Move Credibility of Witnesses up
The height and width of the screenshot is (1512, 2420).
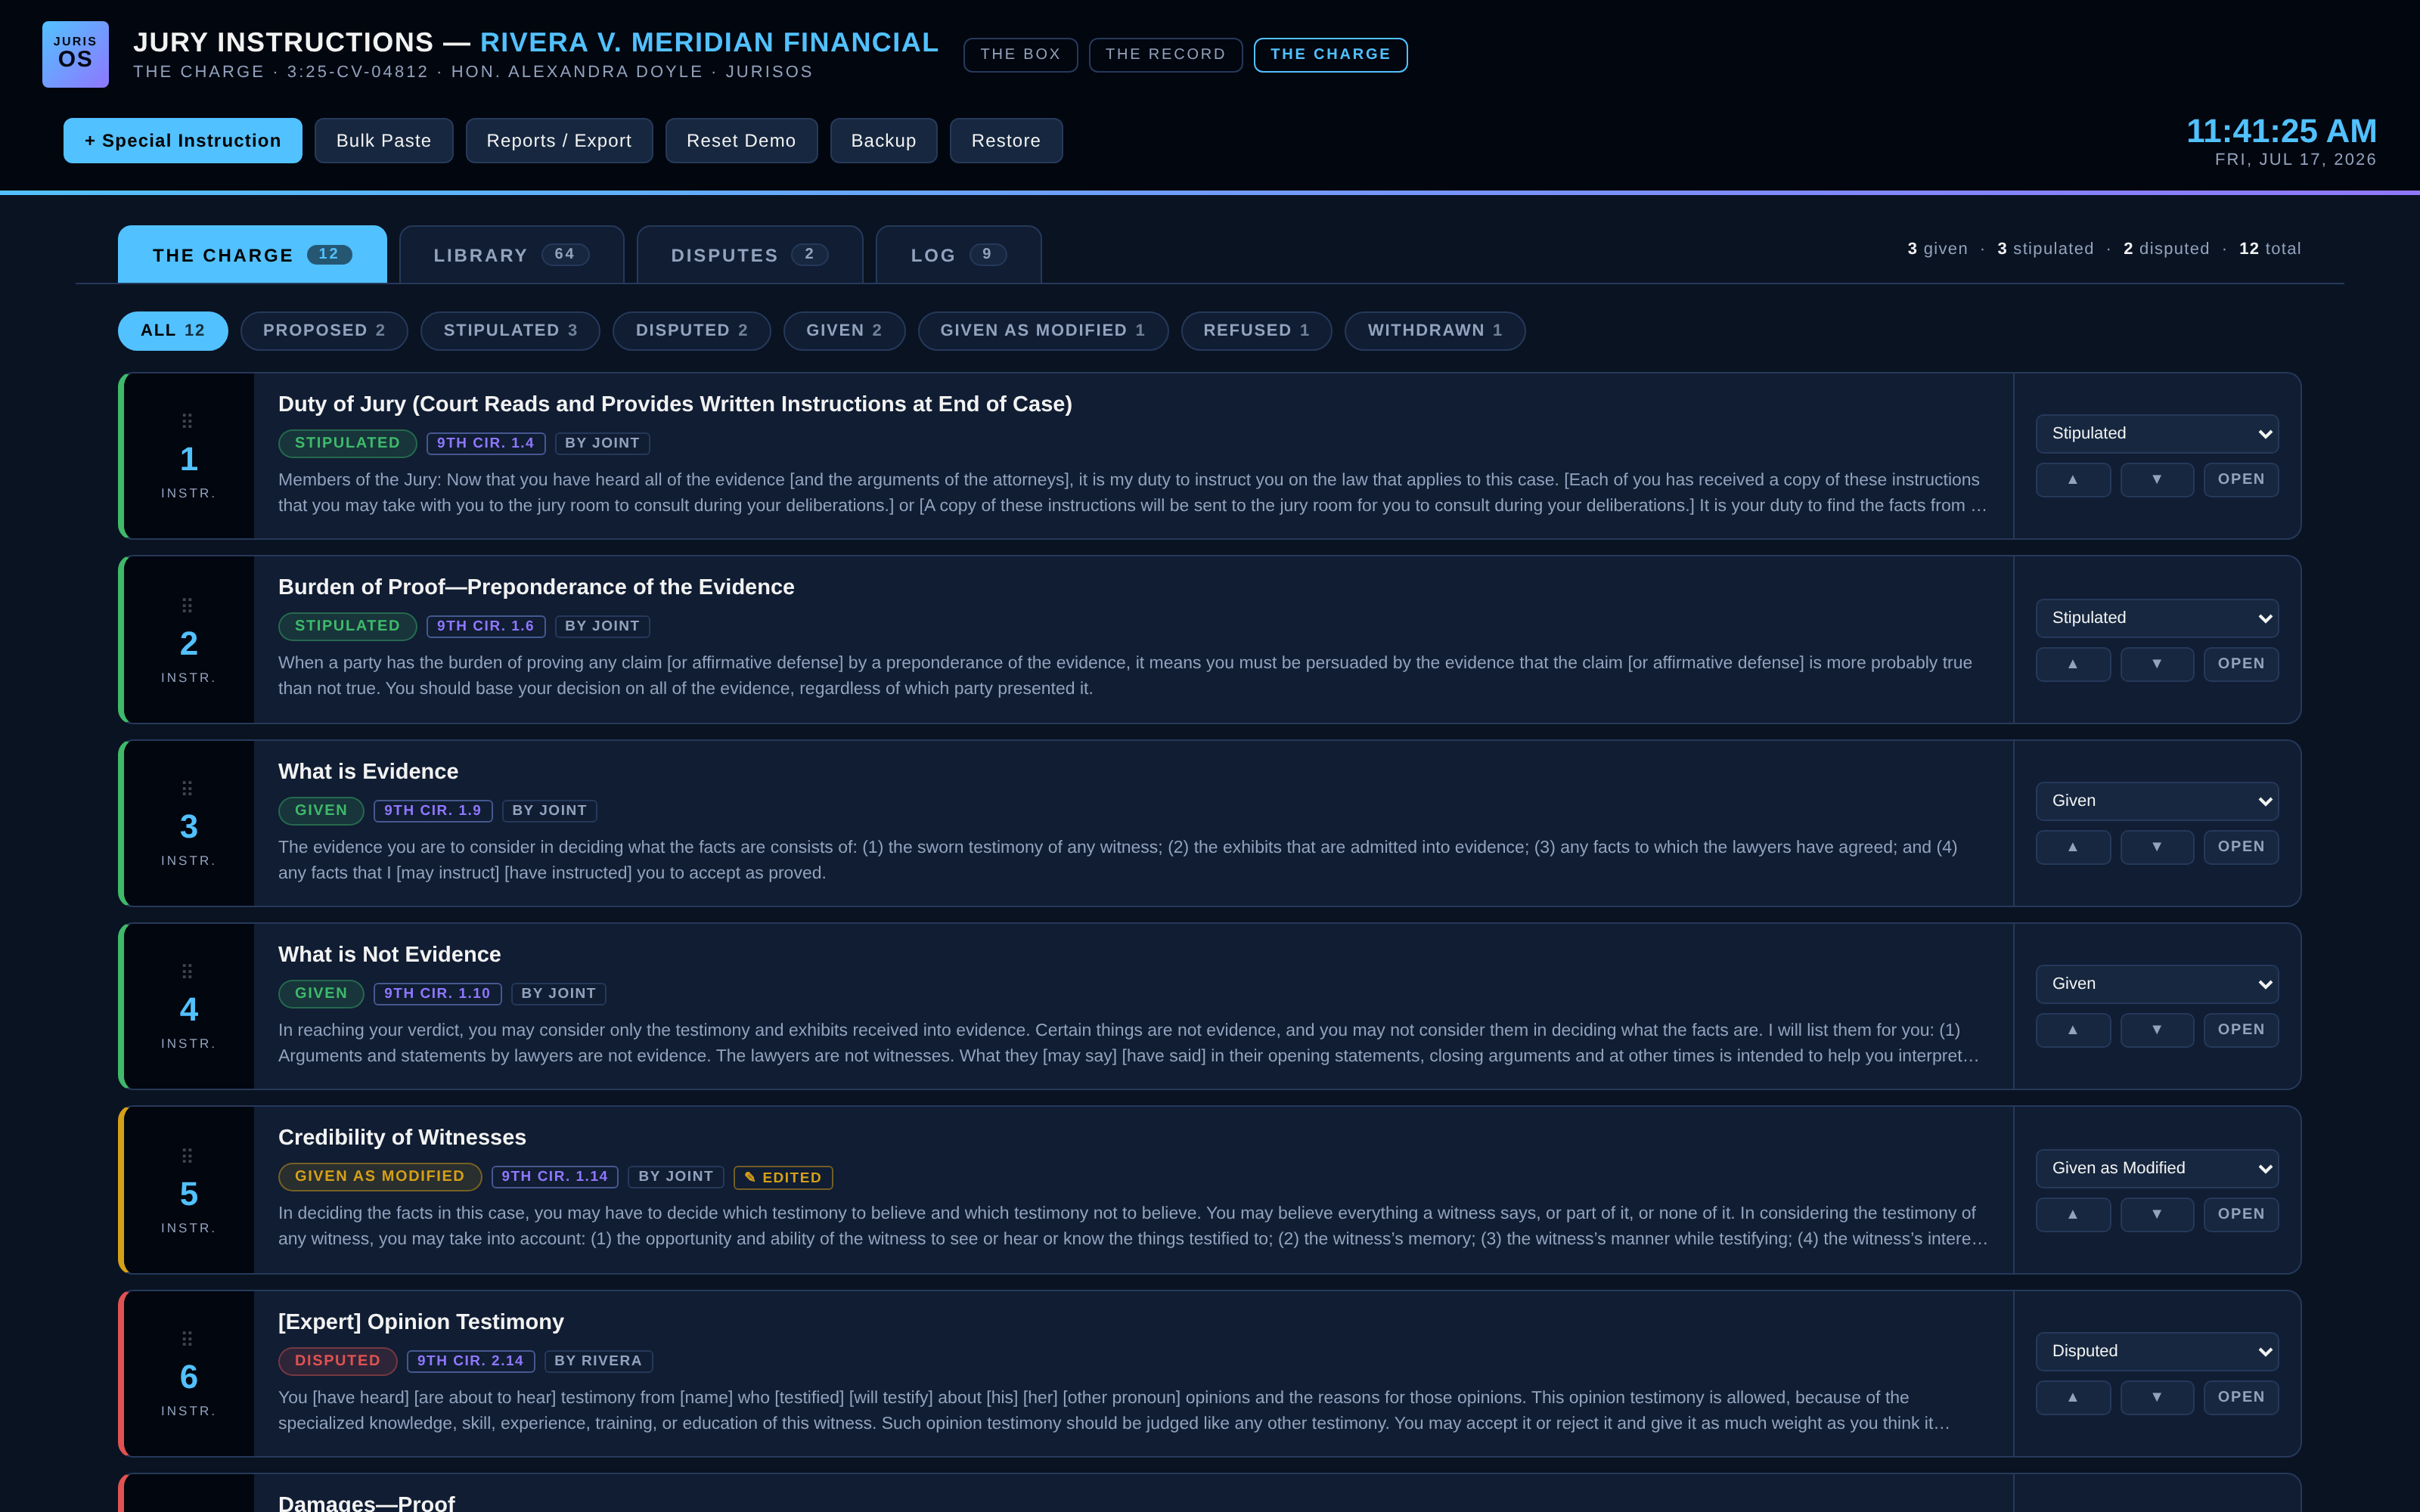click(x=2073, y=1214)
